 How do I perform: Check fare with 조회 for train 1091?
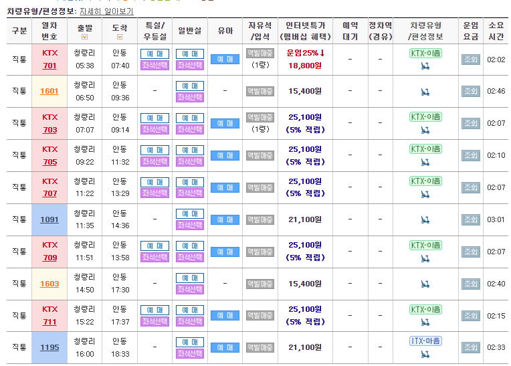(x=471, y=219)
